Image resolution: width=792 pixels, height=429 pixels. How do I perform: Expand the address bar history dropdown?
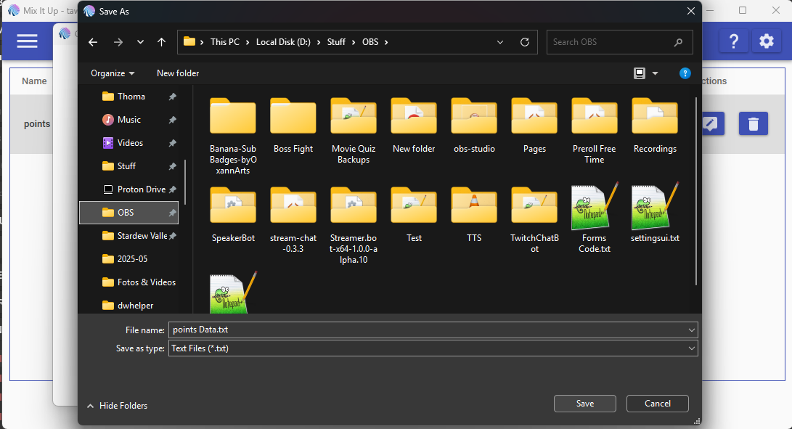click(500, 42)
